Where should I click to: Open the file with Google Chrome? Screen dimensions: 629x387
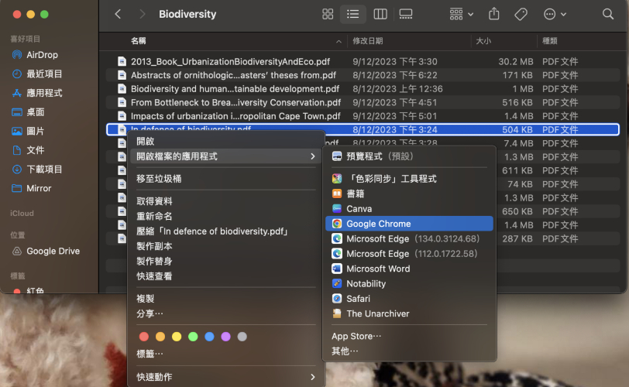pyautogui.click(x=409, y=224)
